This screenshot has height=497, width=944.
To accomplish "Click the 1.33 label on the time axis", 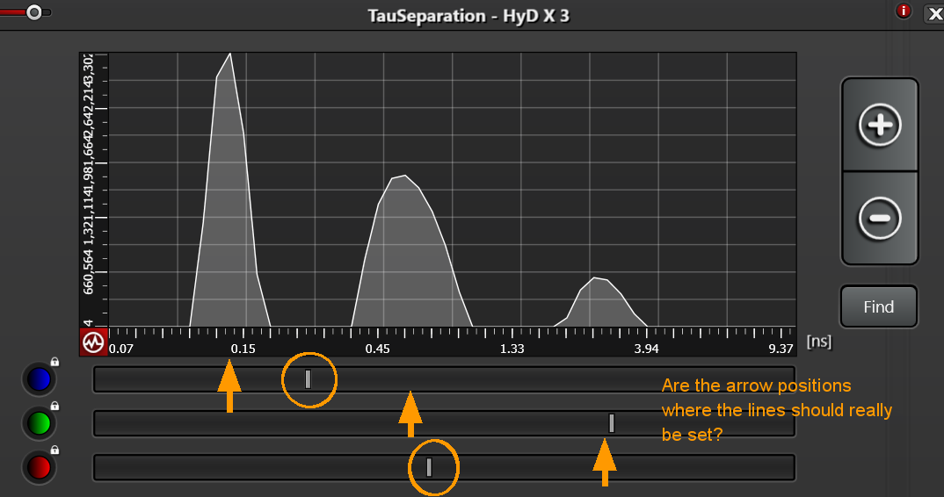I will click(x=512, y=349).
